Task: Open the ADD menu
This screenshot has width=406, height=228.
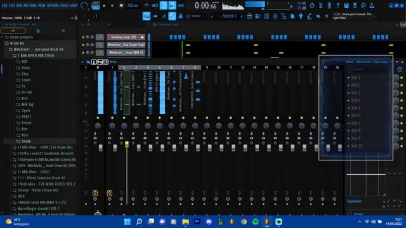Action: point(19,5)
